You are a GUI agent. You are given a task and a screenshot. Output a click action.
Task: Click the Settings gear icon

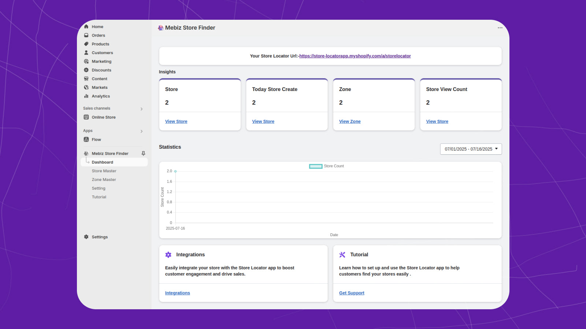[x=86, y=237]
